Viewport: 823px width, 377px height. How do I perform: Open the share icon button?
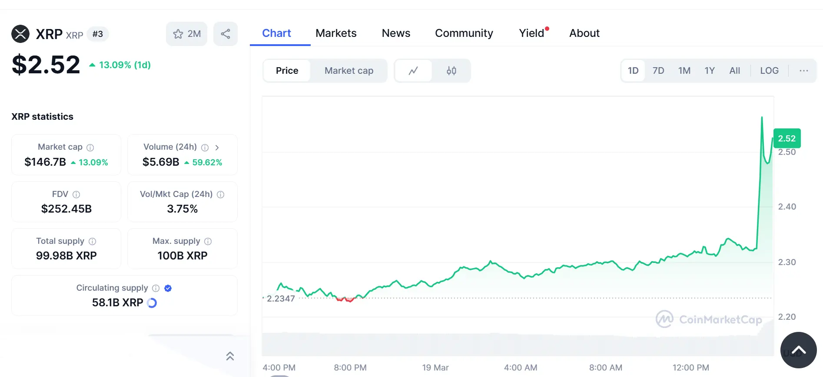coord(226,34)
